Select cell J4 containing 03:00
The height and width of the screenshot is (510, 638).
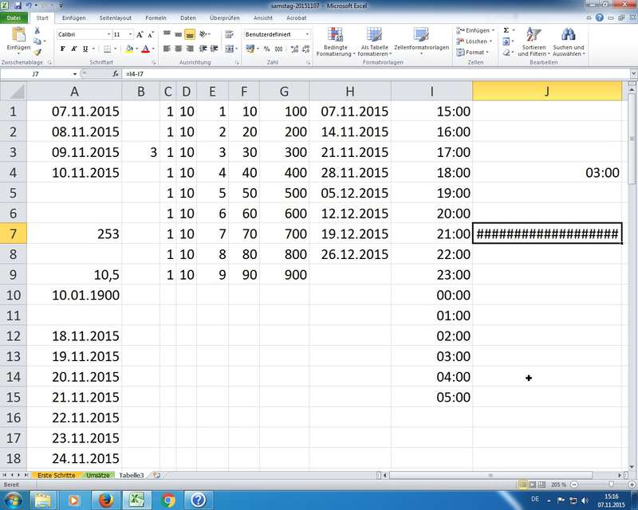[x=547, y=172]
